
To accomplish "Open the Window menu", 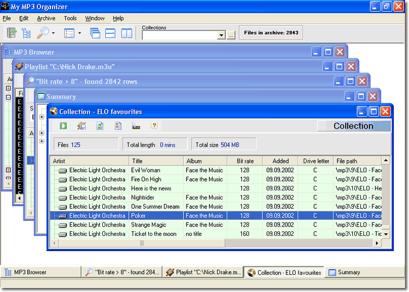I will click(95, 18).
